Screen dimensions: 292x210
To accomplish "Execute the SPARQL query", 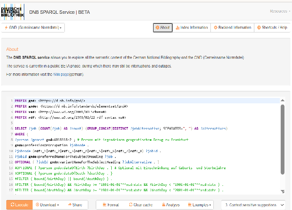I will click(19, 205).
